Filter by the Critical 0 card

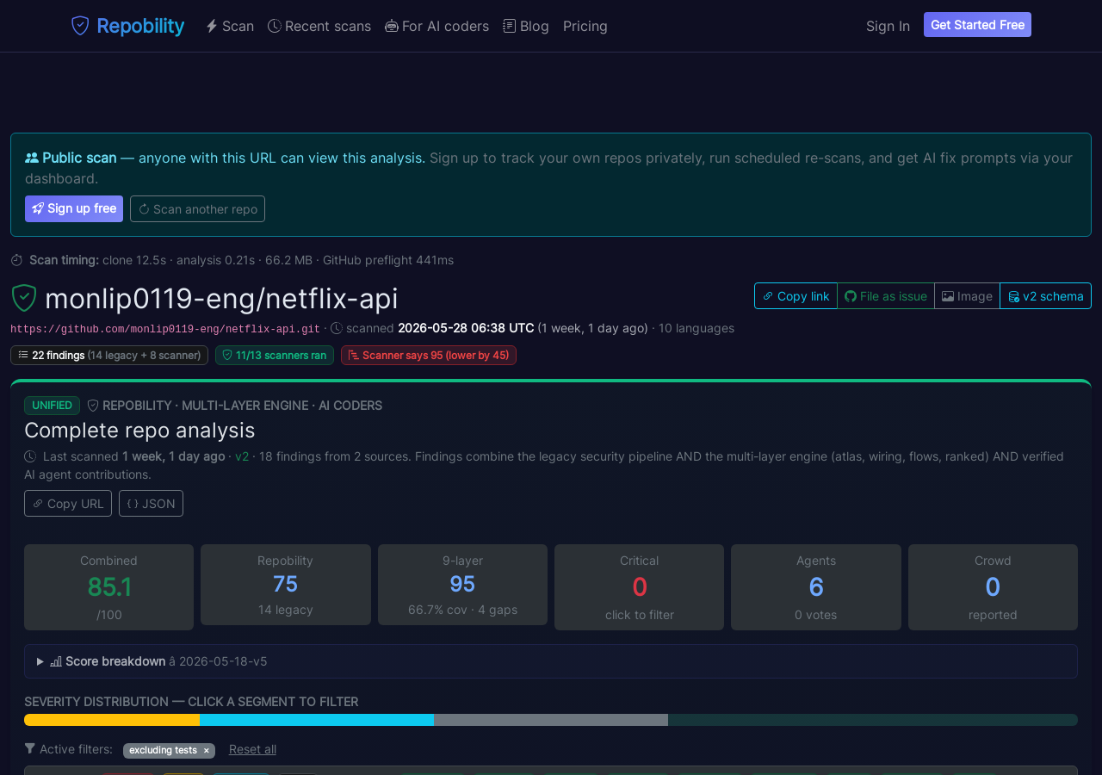[x=639, y=587]
